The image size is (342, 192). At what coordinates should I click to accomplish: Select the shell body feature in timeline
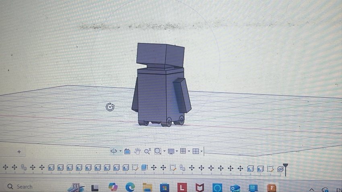[x=144, y=167]
